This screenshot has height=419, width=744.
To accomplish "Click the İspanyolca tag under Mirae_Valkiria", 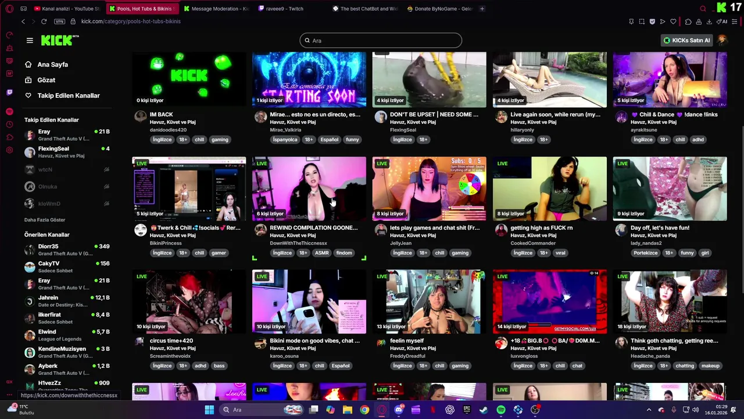I will coord(285,140).
